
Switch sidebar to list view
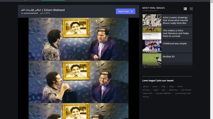coord(185,9)
